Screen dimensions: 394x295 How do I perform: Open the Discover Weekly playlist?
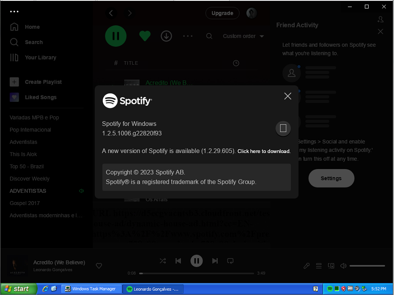(30, 179)
